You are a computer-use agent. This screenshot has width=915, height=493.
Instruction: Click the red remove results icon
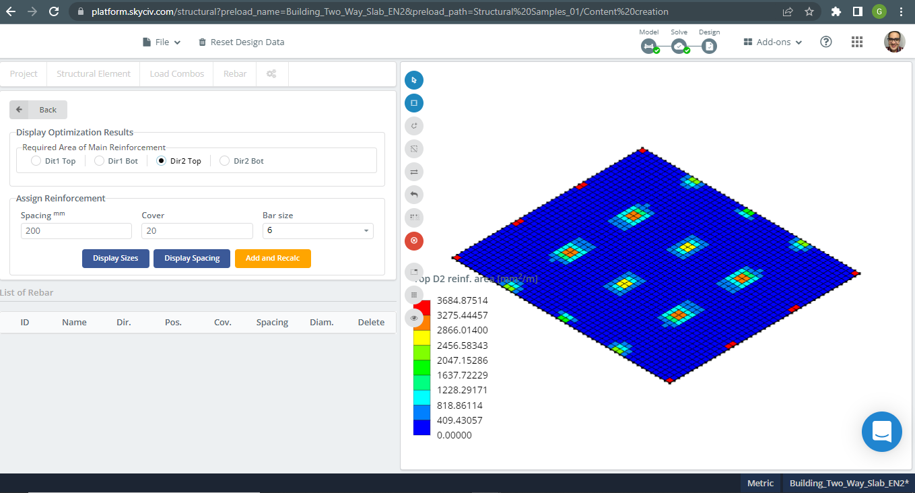pyautogui.click(x=413, y=240)
